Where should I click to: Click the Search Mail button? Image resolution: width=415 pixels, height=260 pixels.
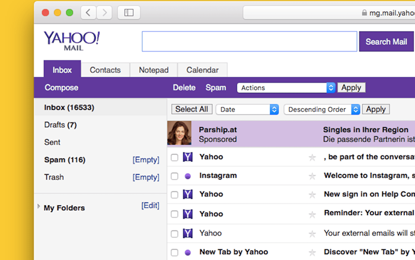pyautogui.click(x=386, y=41)
